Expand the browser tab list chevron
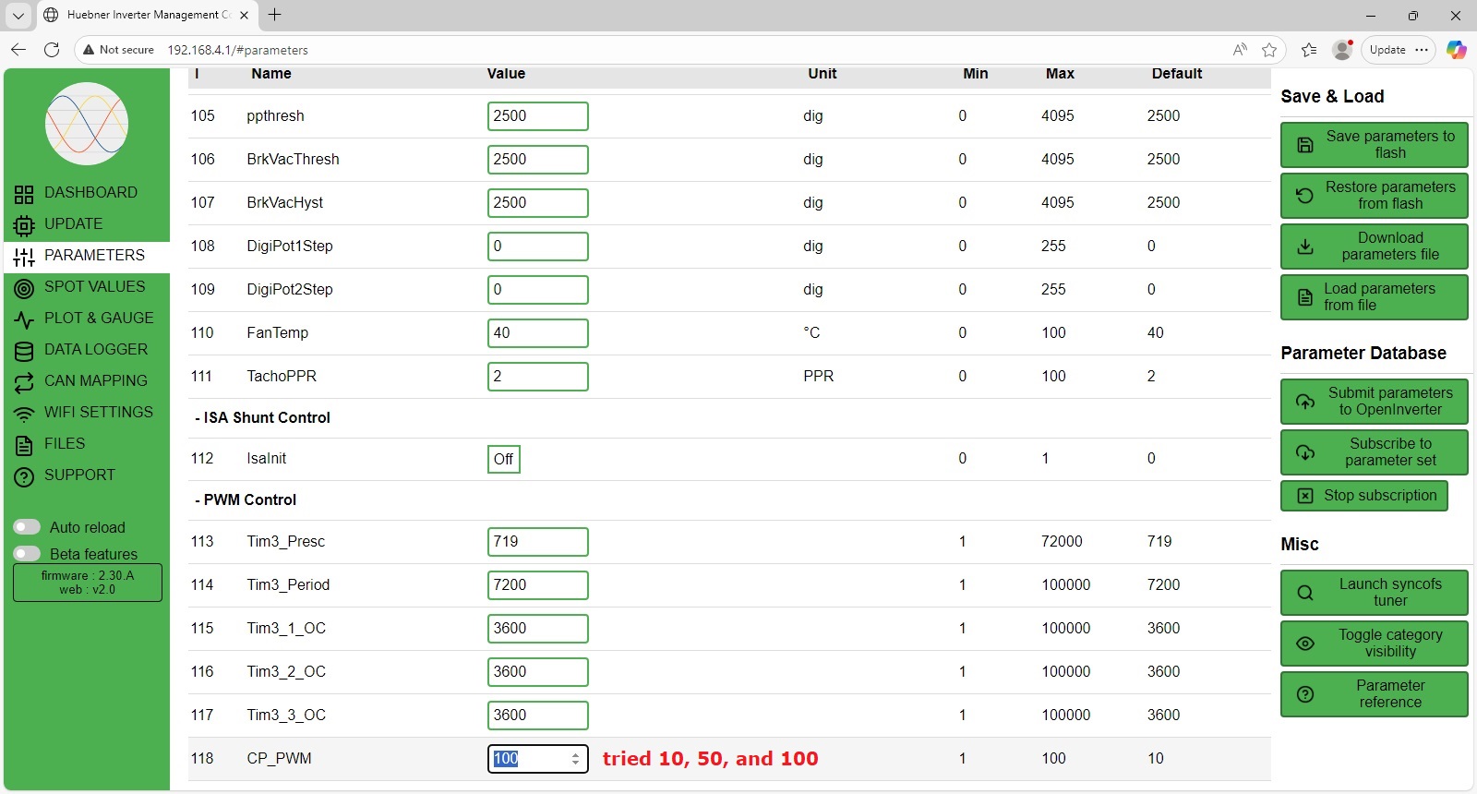The height and width of the screenshot is (794, 1477). (18, 15)
